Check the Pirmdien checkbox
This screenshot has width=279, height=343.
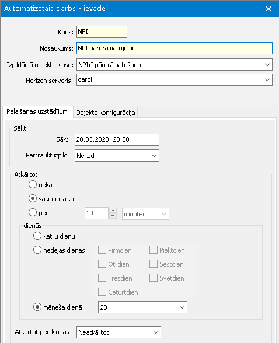(x=102, y=250)
